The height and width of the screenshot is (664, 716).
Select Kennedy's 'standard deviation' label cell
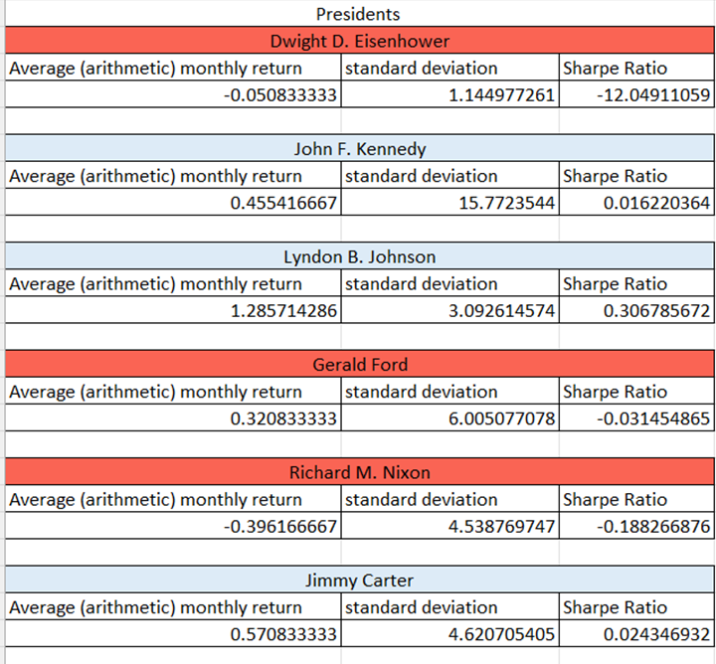[x=449, y=175]
